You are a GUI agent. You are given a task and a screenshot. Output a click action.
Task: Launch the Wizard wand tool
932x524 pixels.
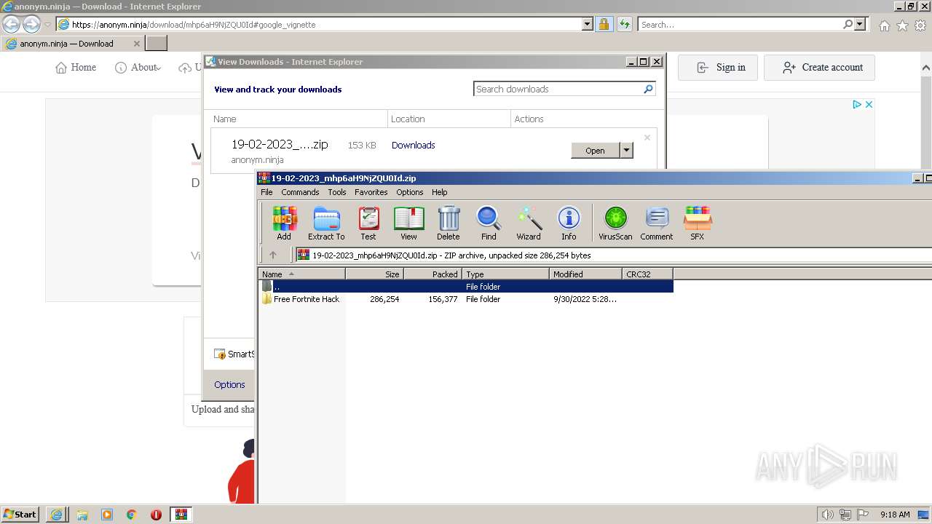point(529,223)
